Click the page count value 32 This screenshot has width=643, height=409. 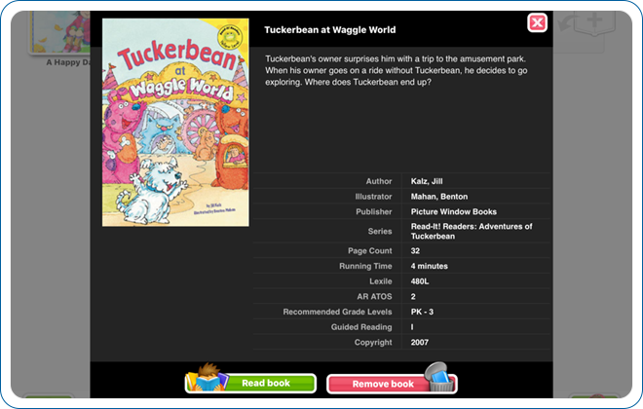coord(415,251)
